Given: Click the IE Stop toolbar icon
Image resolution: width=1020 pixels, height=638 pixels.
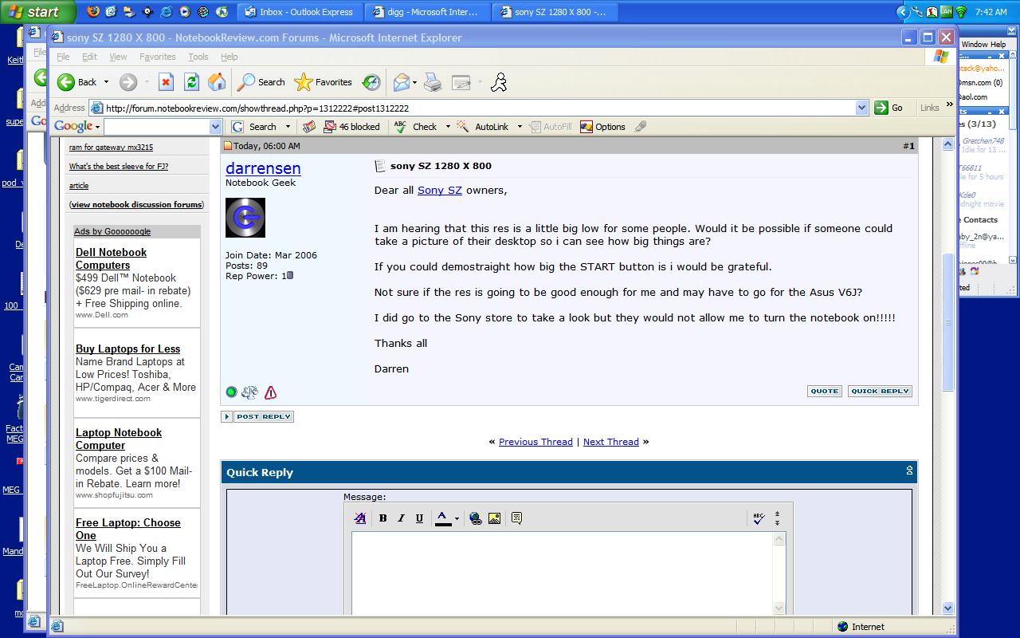Looking at the screenshot, I should (166, 82).
